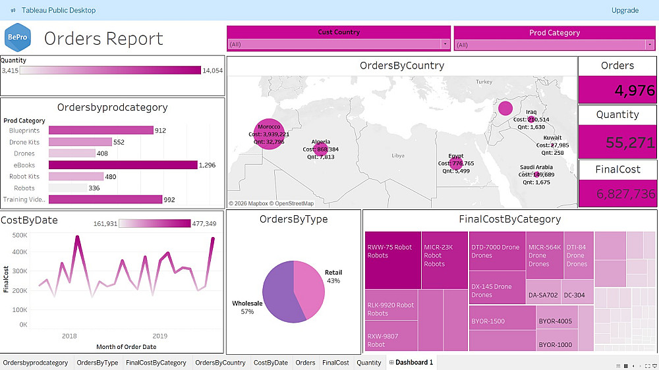The height and width of the screenshot is (370, 659).
Task: Click the megaphone icon beside Tableau Public Desktop
Action: [13, 11]
